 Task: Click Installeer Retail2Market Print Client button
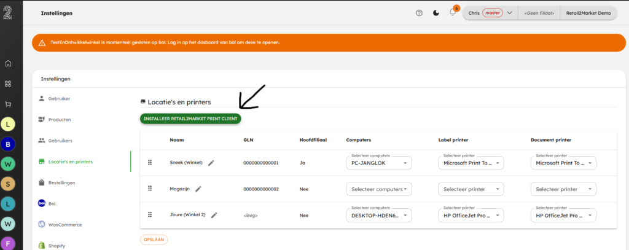click(190, 119)
